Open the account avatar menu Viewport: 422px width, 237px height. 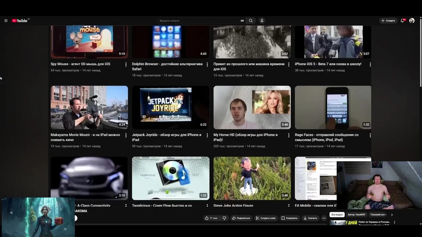tap(412, 21)
